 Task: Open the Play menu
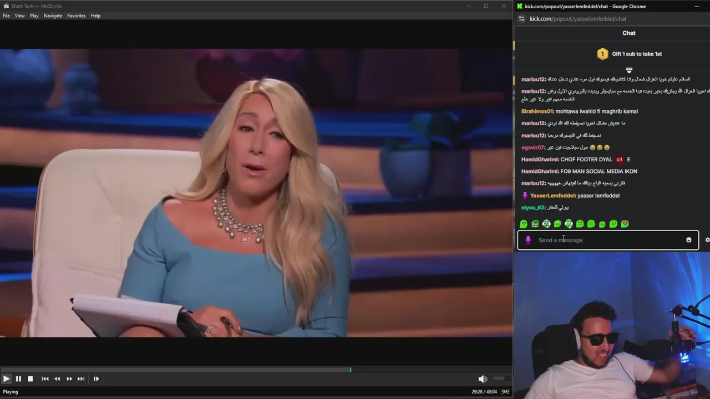pos(34,16)
